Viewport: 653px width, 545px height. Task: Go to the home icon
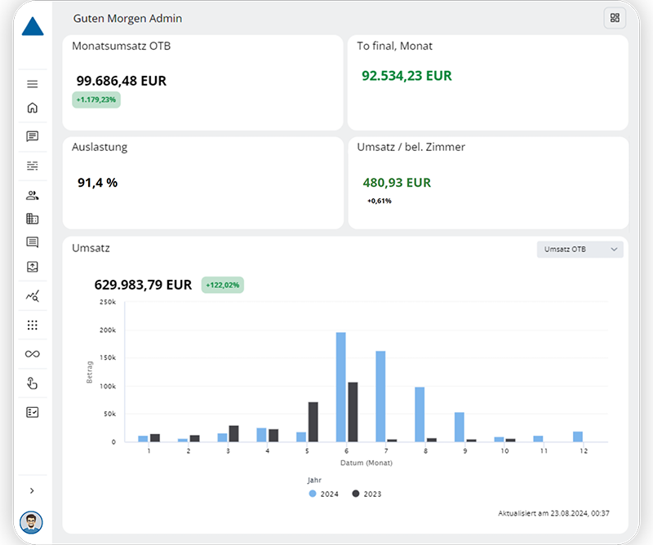[x=33, y=108]
